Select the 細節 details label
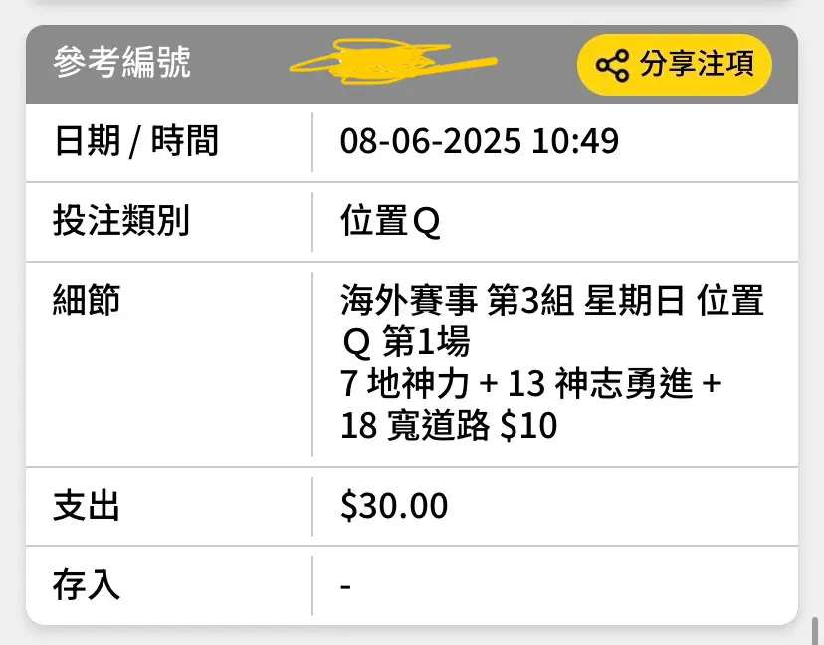The width and height of the screenshot is (824, 645). click(x=87, y=299)
